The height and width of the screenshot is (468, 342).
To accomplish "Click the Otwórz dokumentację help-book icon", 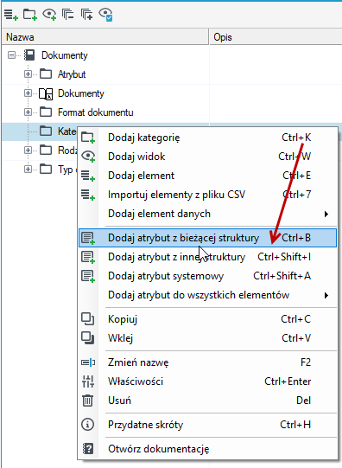I will [87, 449].
